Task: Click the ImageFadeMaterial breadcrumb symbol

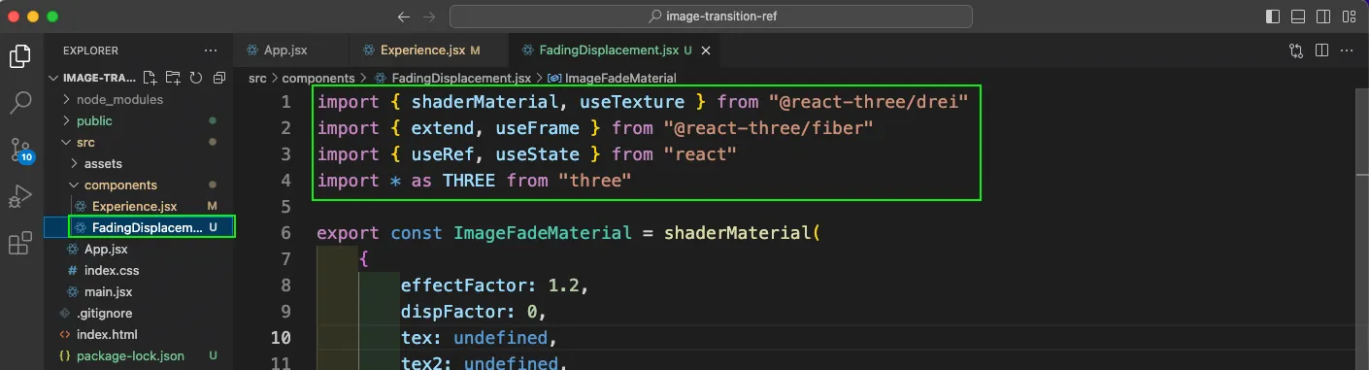Action: click(619, 78)
